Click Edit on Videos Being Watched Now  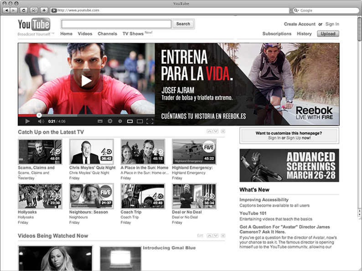point(200,235)
